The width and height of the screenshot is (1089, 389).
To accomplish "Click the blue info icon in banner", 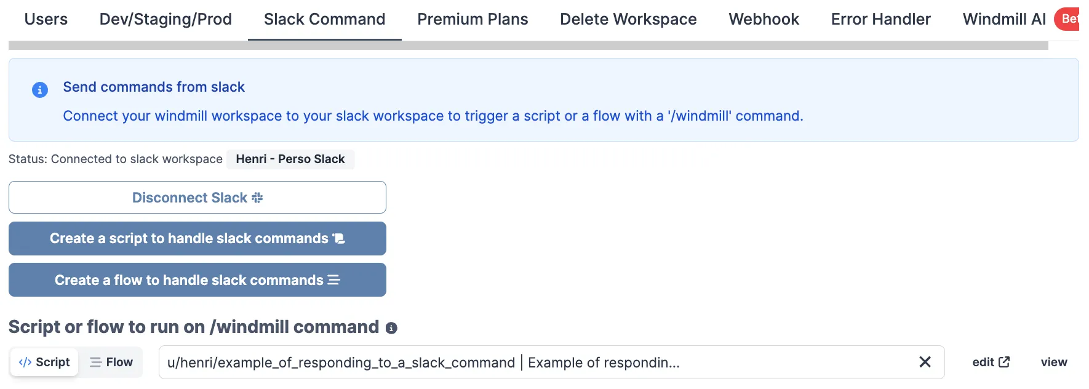I will [40, 90].
